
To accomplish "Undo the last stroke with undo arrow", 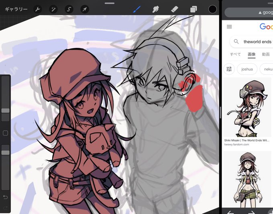I will (x=5, y=197).
